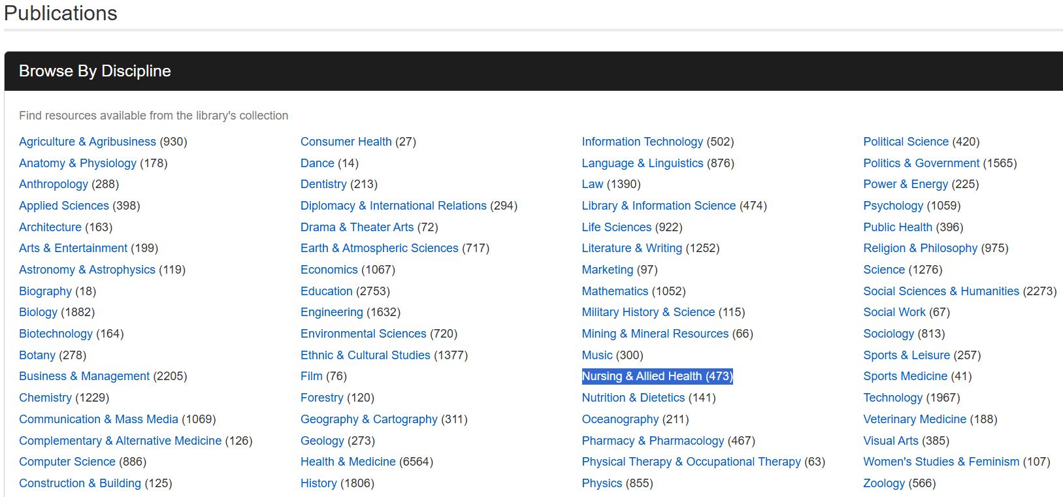Browse the Veterinary Medicine discipline
Image resolution: width=1063 pixels, height=497 pixels.
[914, 419]
